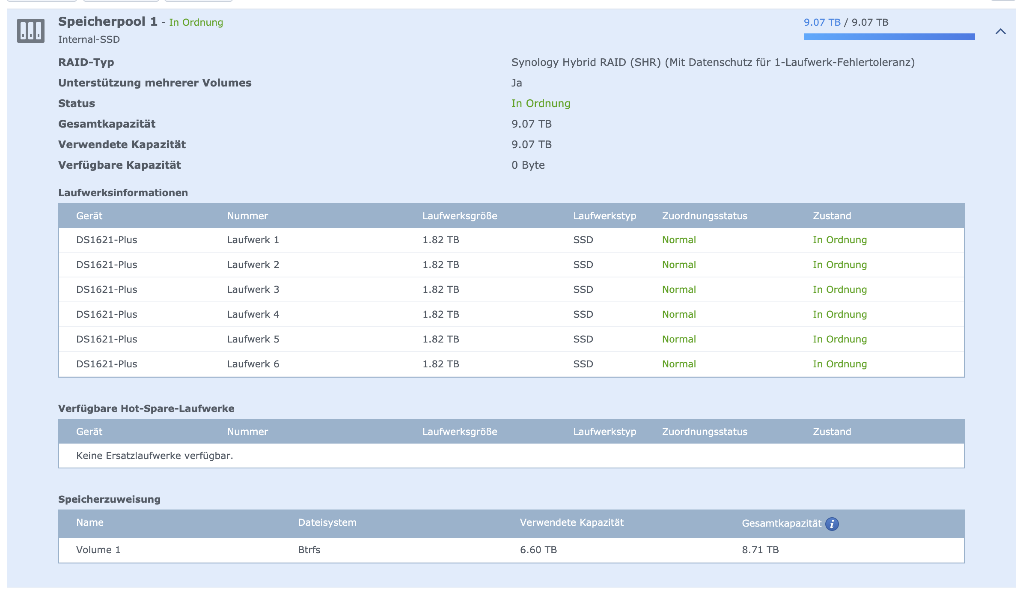Click Nummer header in the Hot-Spare table
Screen dimensions: 1023x596
[x=247, y=432]
